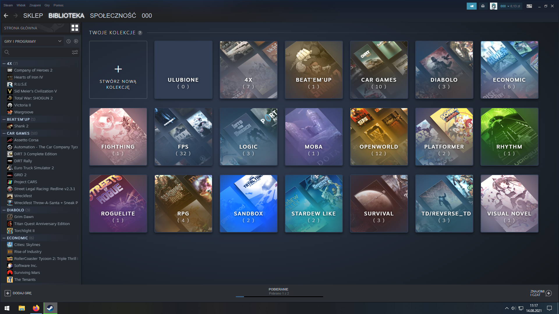The width and height of the screenshot is (559, 314).
Task: Click Stwórz nową kolekcję tile
Action: (x=118, y=70)
